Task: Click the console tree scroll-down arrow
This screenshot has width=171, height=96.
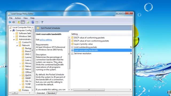Action: [33, 90]
